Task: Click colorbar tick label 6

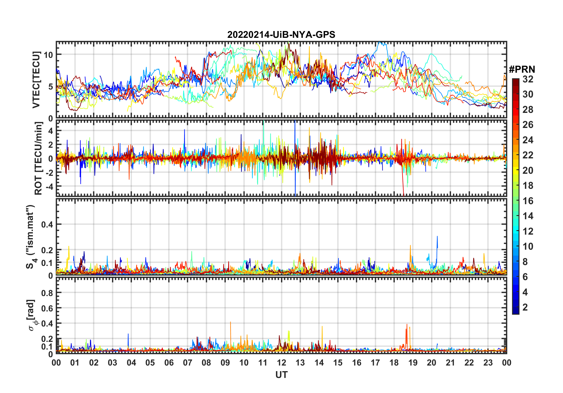Action: [525, 277]
